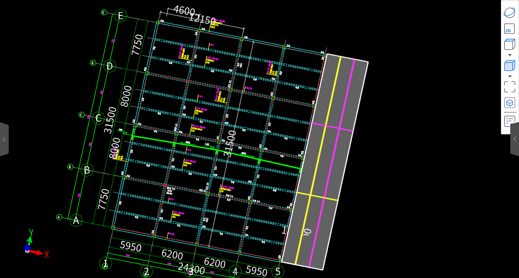Expand the left side panel handle
The height and width of the screenshot is (278, 519).
coord(4,139)
